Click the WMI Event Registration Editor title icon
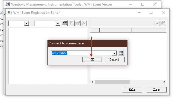 click(10, 12)
